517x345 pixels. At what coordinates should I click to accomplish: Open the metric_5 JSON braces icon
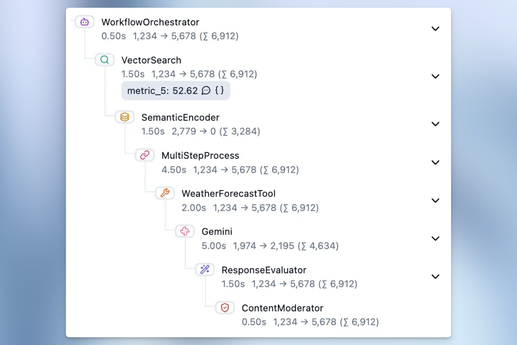click(219, 90)
